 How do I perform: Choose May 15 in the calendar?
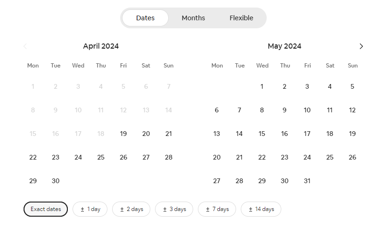pos(262,134)
